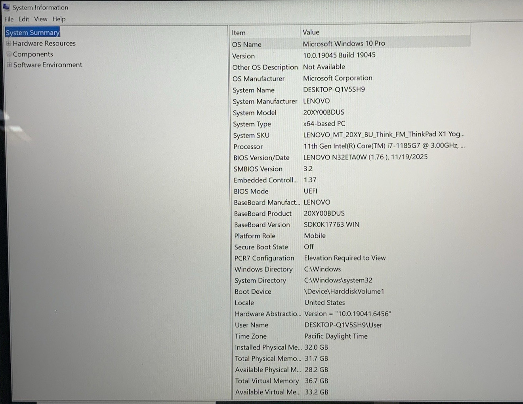Click the United States value
Screen dimensions: 523x404
[x=324, y=303]
